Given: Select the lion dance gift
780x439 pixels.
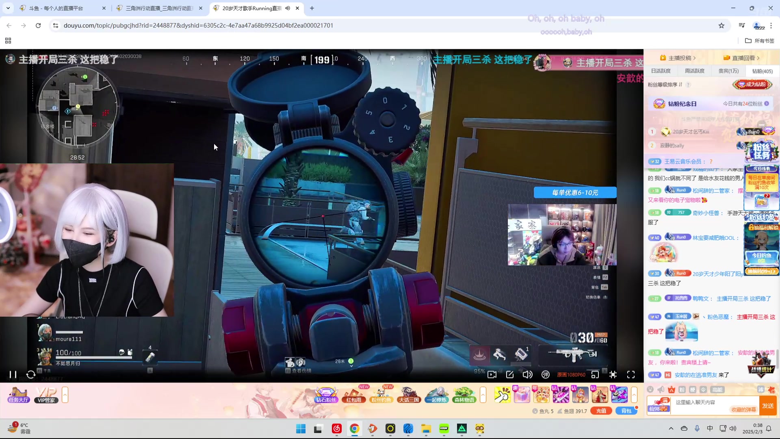Looking at the screenshot, I should (541, 395).
